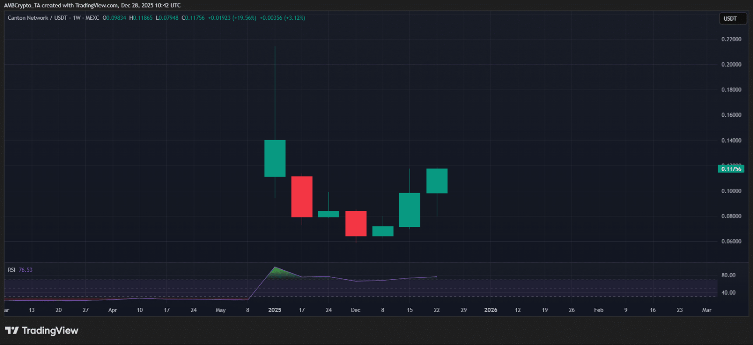Click the RSI 80.00 scale label
The width and height of the screenshot is (753, 345).
pos(728,275)
